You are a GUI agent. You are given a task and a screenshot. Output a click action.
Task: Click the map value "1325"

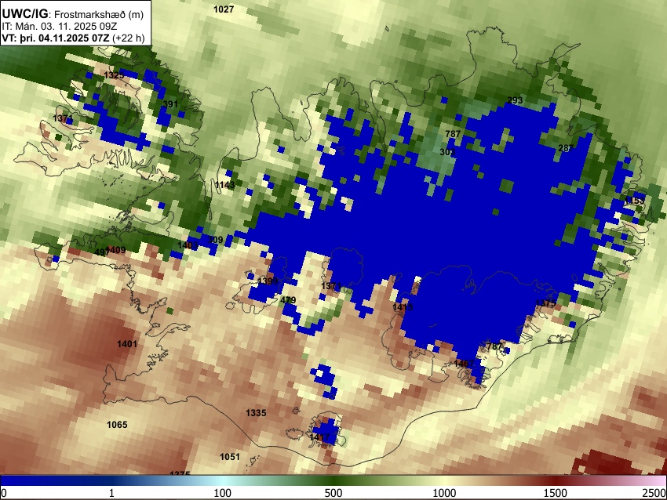[114, 75]
